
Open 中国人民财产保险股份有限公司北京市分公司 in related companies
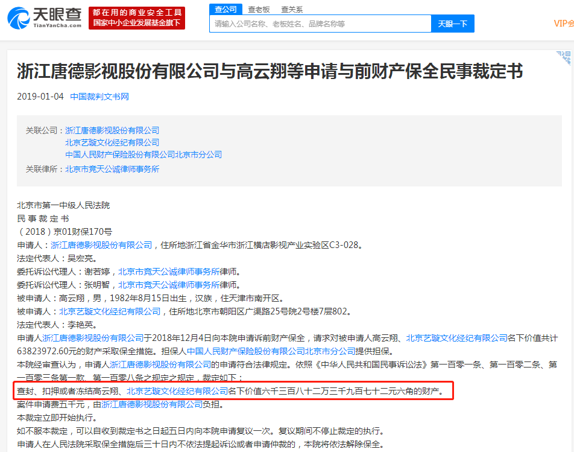tap(143, 154)
